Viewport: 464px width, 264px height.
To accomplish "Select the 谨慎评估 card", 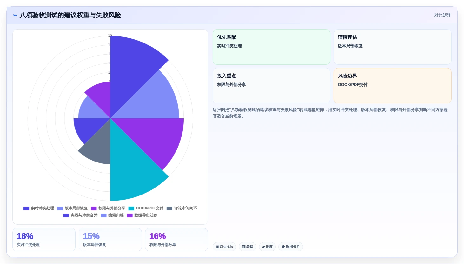I will point(392,47).
